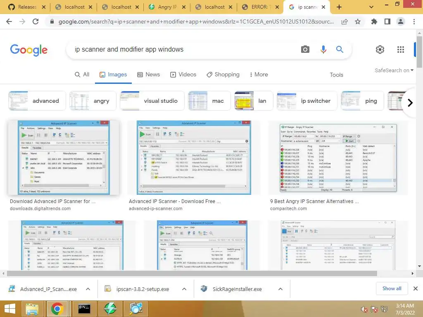Filter images by visual studio chip
Image resolution: width=423 pixels, height=317 pixels.
pos(152,101)
